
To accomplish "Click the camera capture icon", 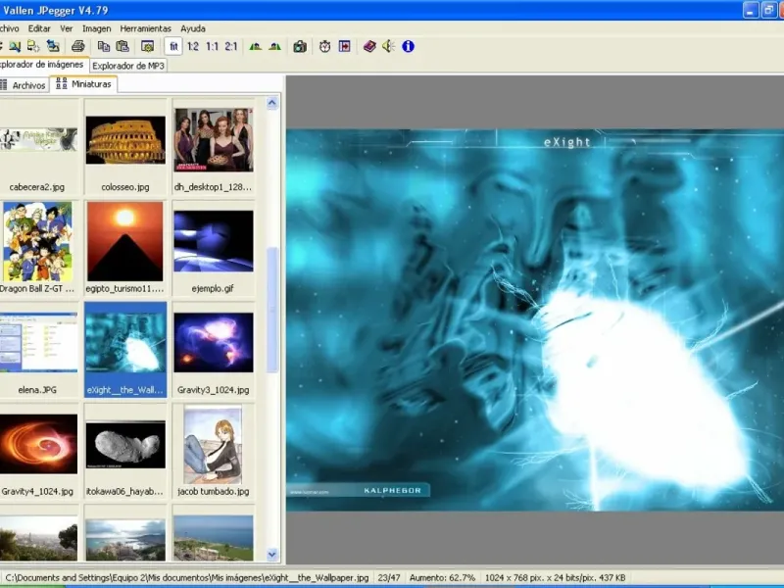I will tap(300, 46).
